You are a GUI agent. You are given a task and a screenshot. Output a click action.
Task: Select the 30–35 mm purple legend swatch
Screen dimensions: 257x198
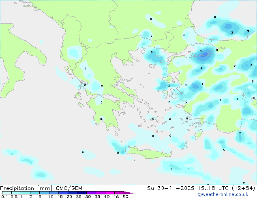pos(91,193)
